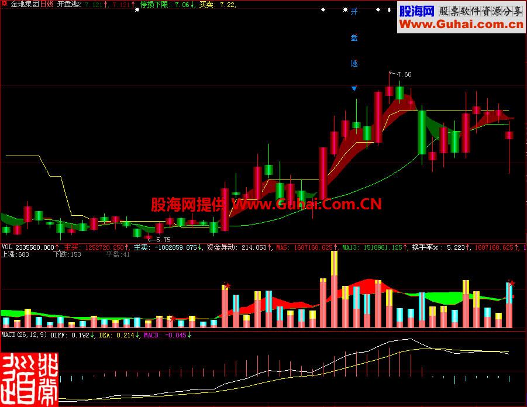
Task: Click the 上涨:683 count
Action: pyautogui.click(x=15, y=254)
